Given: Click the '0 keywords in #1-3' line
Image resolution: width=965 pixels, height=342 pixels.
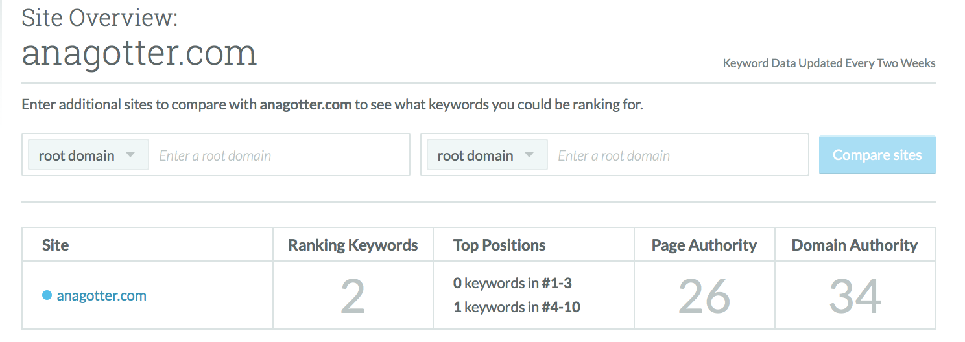Looking at the screenshot, I should click(x=512, y=283).
